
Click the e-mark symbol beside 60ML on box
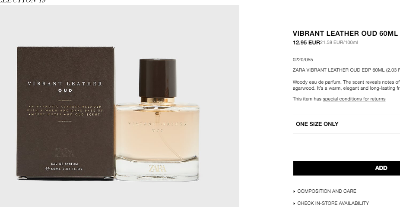47,169
